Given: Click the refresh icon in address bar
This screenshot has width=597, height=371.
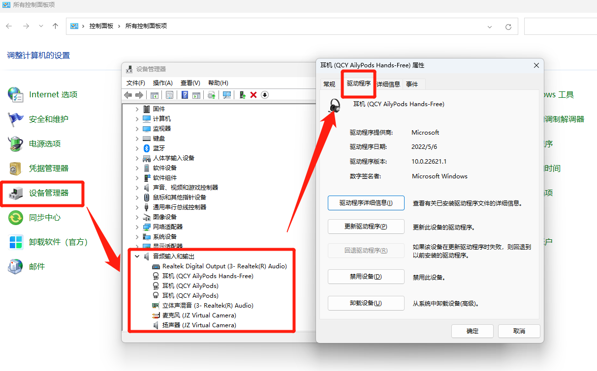Looking at the screenshot, I should [x=508, y=27].
